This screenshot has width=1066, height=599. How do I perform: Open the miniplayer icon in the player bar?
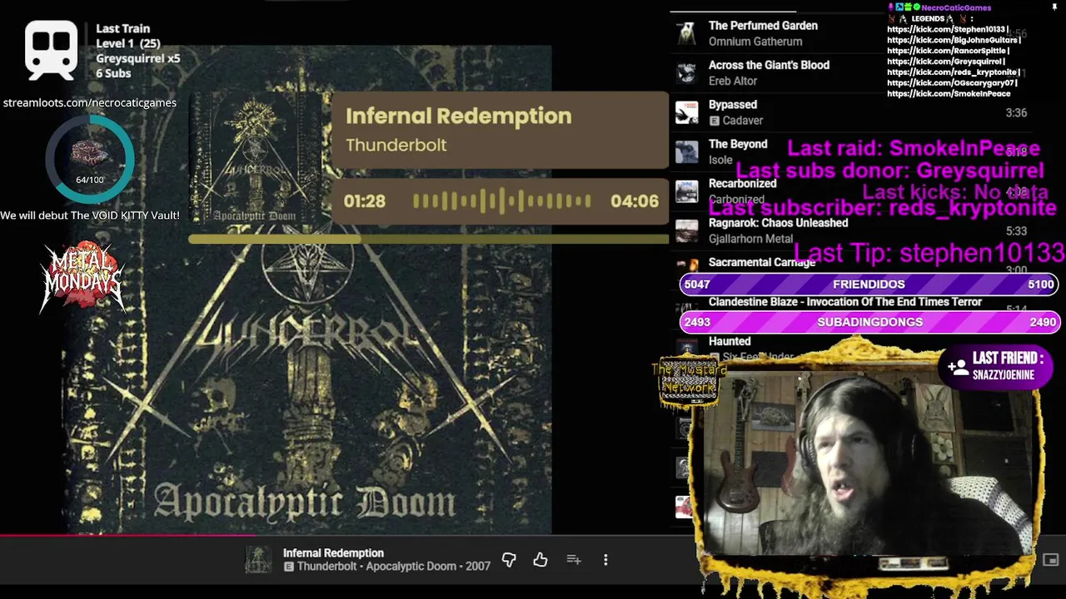click(1050, 560)
